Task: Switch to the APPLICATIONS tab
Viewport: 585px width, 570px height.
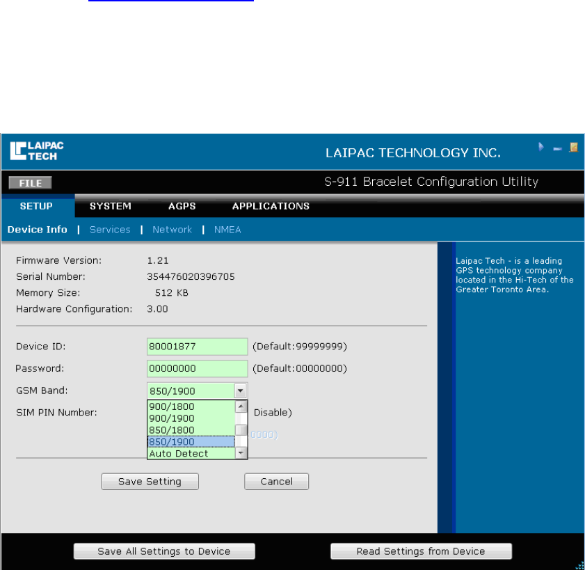Action: [271, 206]
